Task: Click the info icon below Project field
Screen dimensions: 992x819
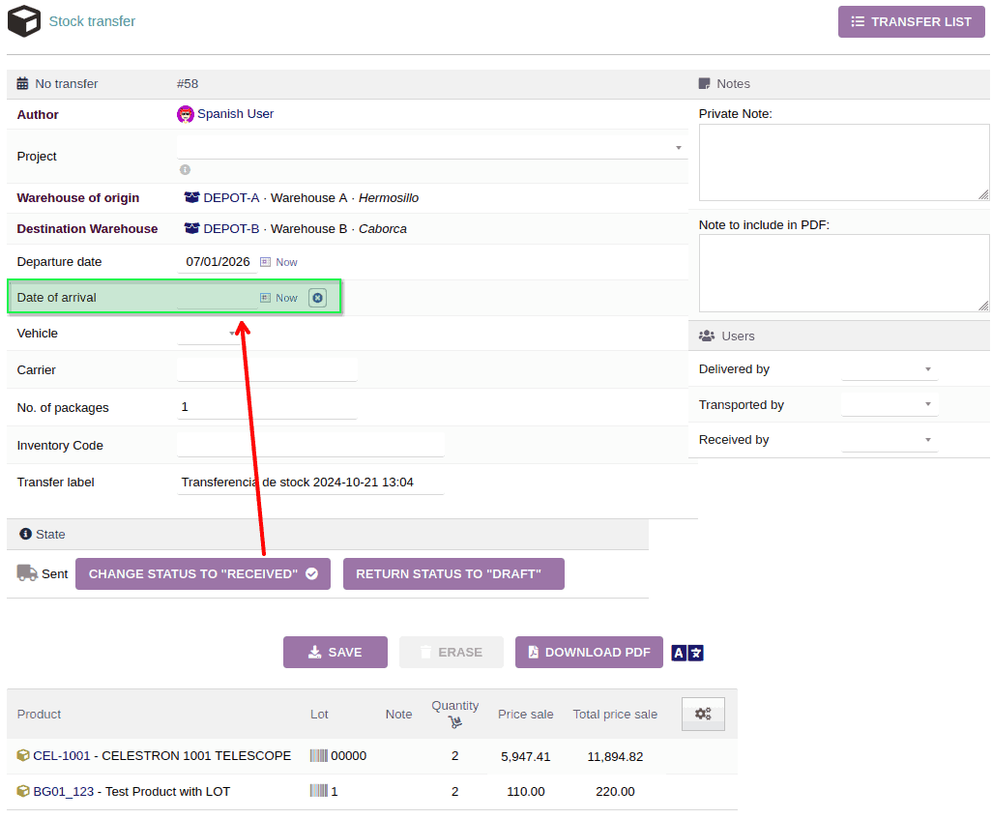Action: point(185,170)
